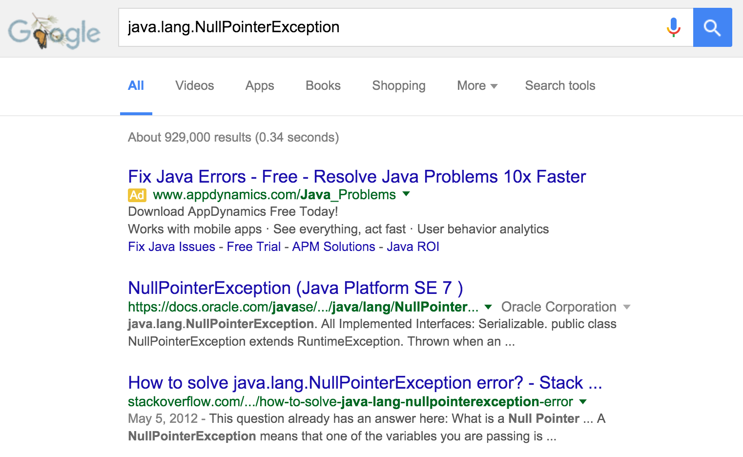Expand the appdynamics ad URL arrow

(x=406, y=194)
